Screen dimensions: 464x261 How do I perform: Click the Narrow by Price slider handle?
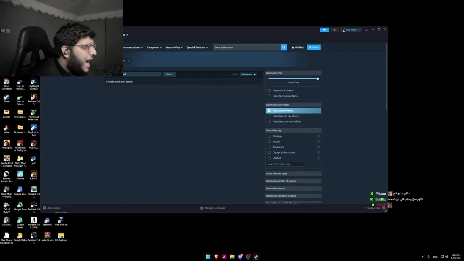point(318,79)
